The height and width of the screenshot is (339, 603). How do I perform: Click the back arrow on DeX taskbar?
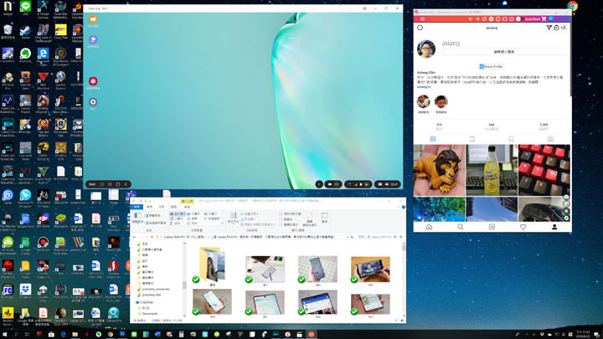[126, 184]
